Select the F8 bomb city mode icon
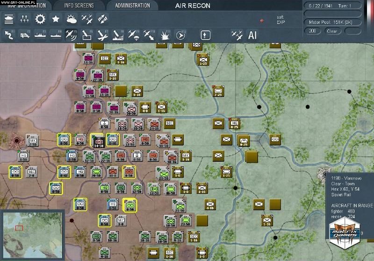This screenshot has height=261, width=374. pos(118,35)
